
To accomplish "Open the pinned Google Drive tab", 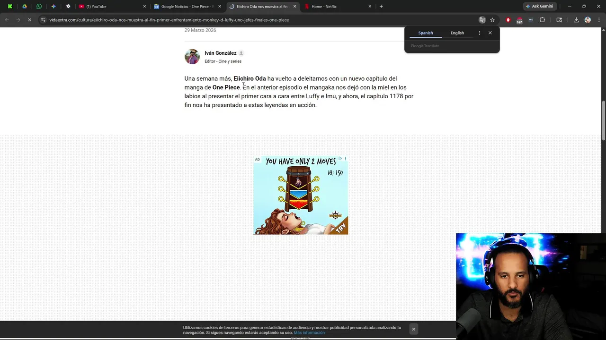I will point(25,6).
